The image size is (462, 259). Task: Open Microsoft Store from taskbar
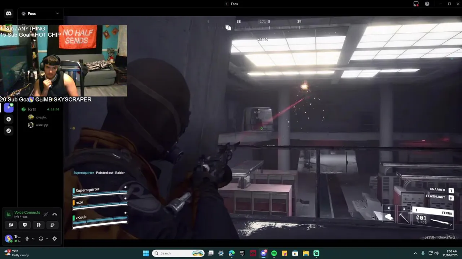[x=295, y=253]
